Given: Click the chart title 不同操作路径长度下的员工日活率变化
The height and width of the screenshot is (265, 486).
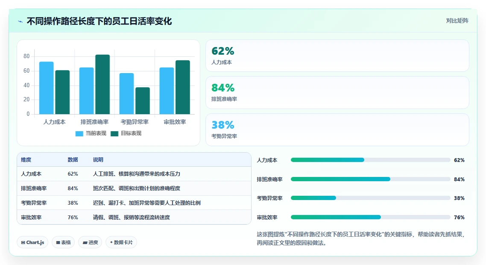Looking at the screenshot, I should click(x=99, y=21).
